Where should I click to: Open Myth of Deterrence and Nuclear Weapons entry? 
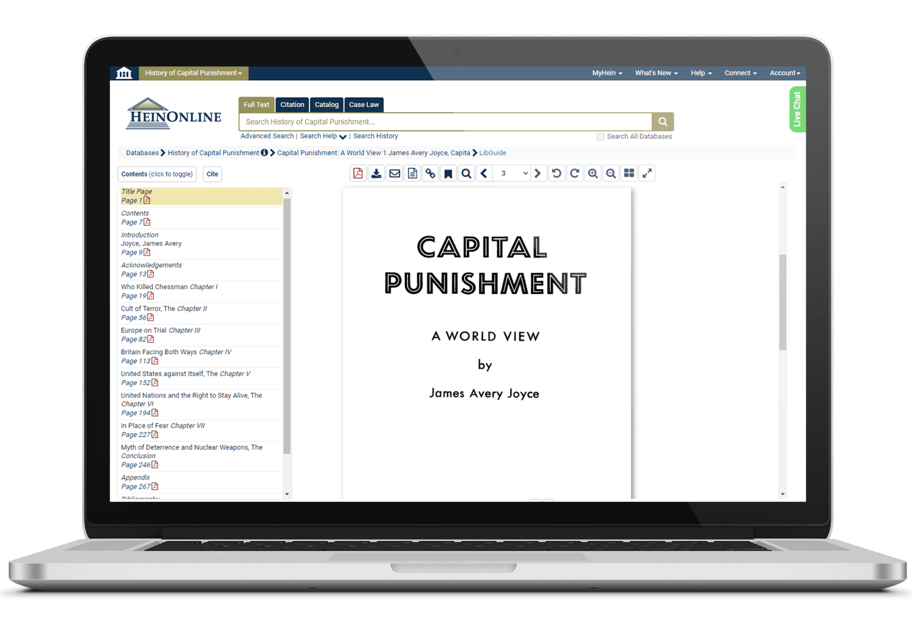(x=192, y=451)
